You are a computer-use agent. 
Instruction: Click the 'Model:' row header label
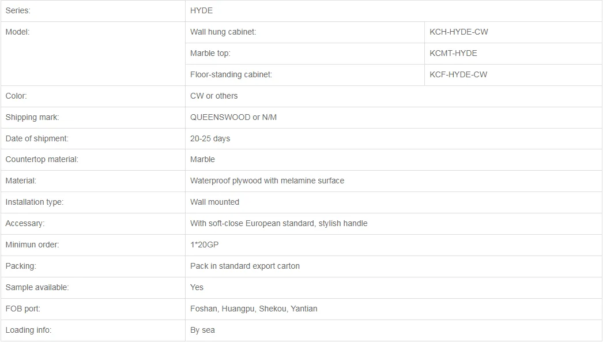click(x=17, y=32)
